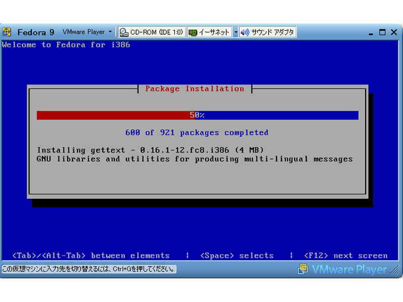This screenshot has width=403, height=302.
Task: Click the "Installing gettext" package line
Action: pyautogui.click(x=151, y=150)
